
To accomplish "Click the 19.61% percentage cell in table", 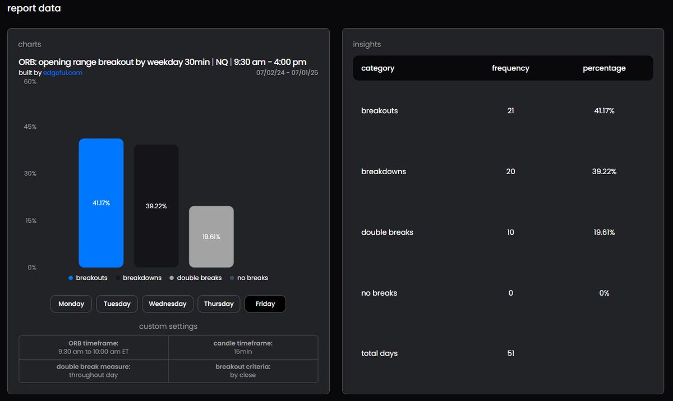I will click(604, 232).
